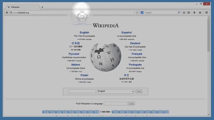Open the search engine selector dropdown

pos(143,13)
